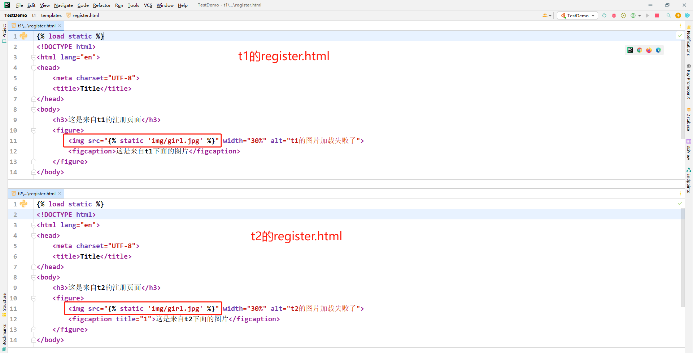Open the Tools menu
This screenshot has height=353, width=693.
[133, 5]
